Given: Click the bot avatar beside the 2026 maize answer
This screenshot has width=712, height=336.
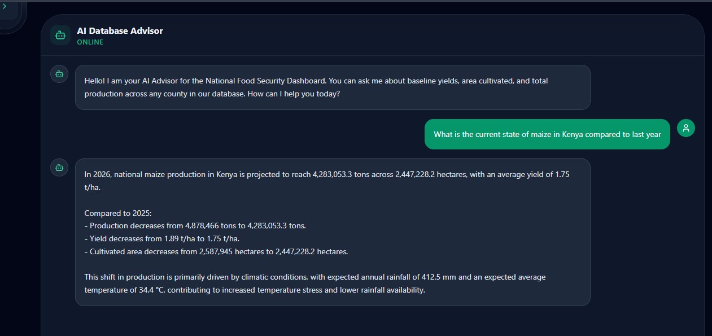Looking at the screenshot, I should coord(59,167).
